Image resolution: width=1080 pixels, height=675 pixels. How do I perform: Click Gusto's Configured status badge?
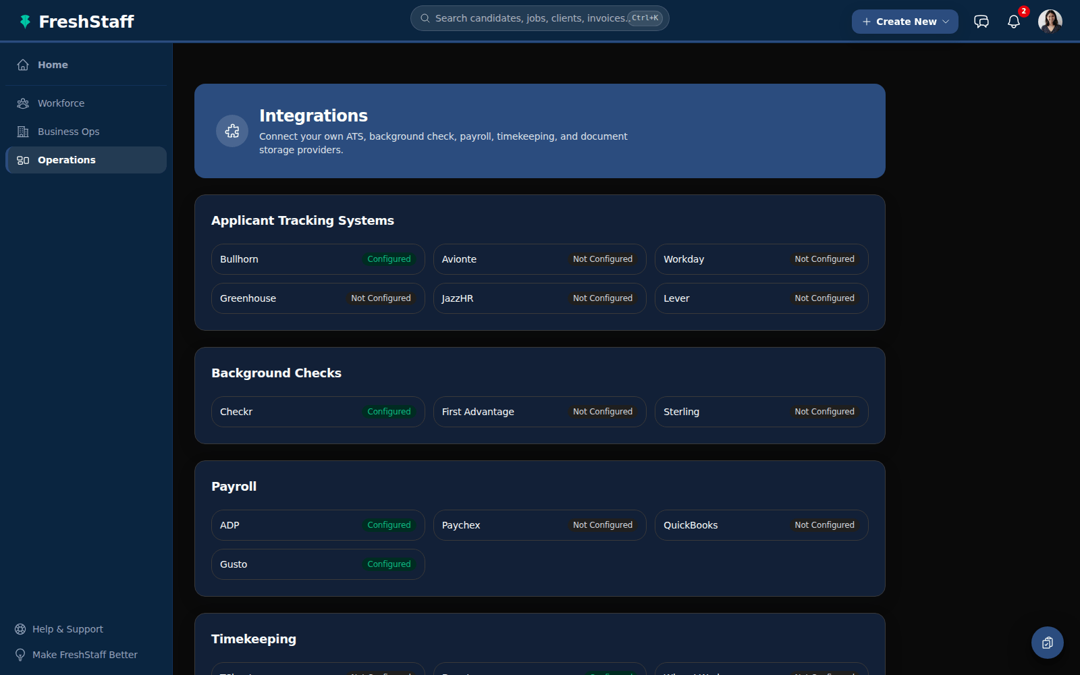(x=389, y=564)
